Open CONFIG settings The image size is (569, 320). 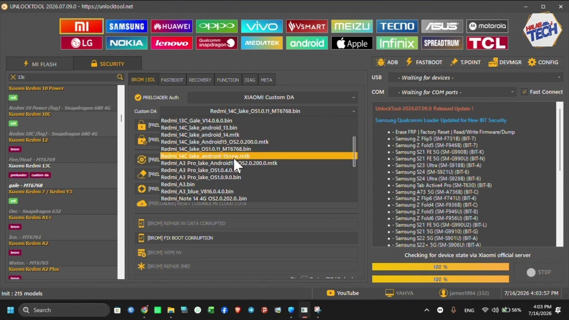click(x=543, y=62)
